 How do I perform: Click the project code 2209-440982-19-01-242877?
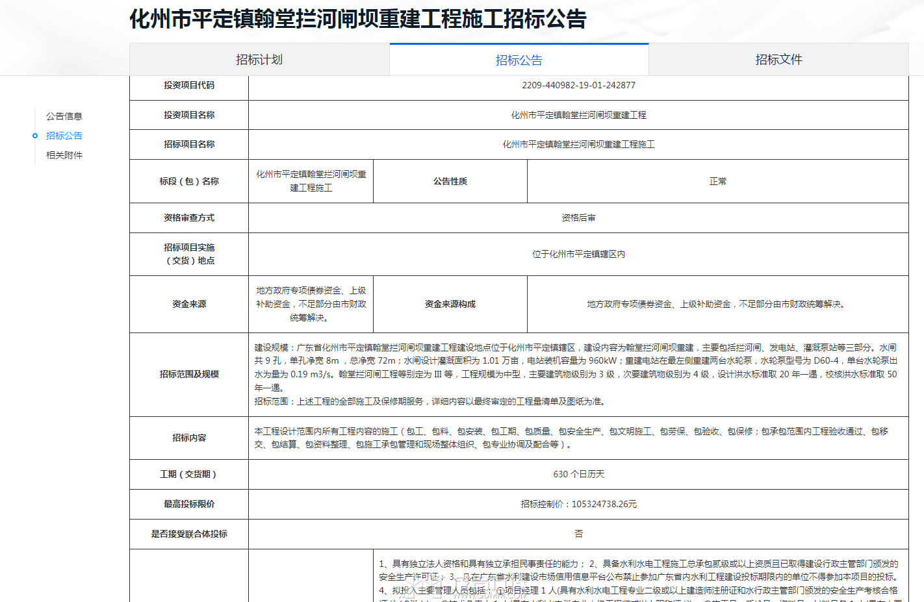[578, 85]
